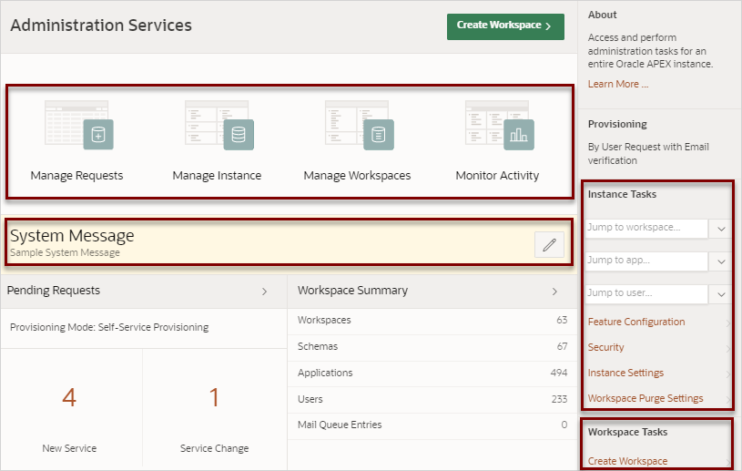Open the Jump to app dropdown arrow
Viewport: 742px width, 471px height.
pyautogui.click(x=721, y=261)
